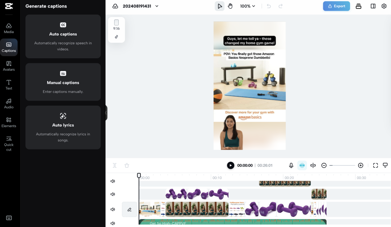The image size is (391, 227).
Task: Click the TikTok platform icon
Action: coord(117,37)
